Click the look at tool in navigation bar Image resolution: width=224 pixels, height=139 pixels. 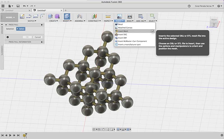tap(99, 129)
